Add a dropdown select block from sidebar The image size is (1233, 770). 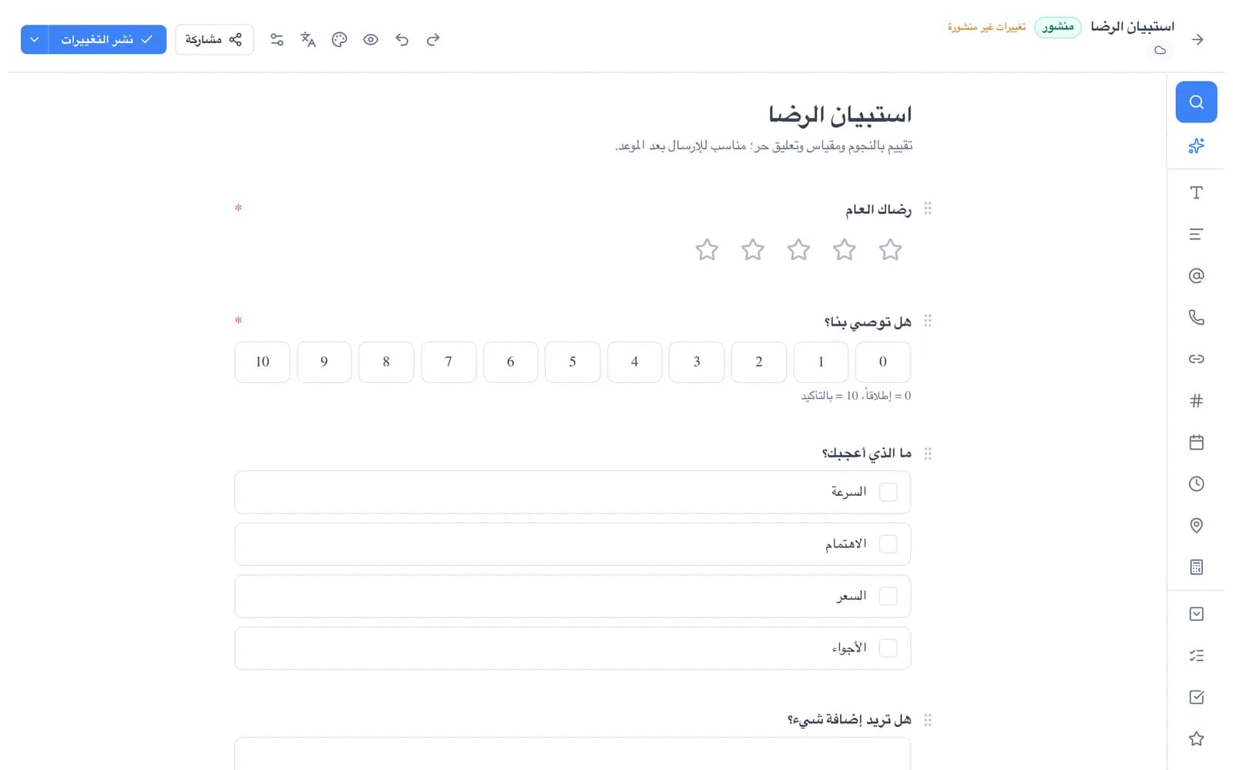coord(1196,614)
